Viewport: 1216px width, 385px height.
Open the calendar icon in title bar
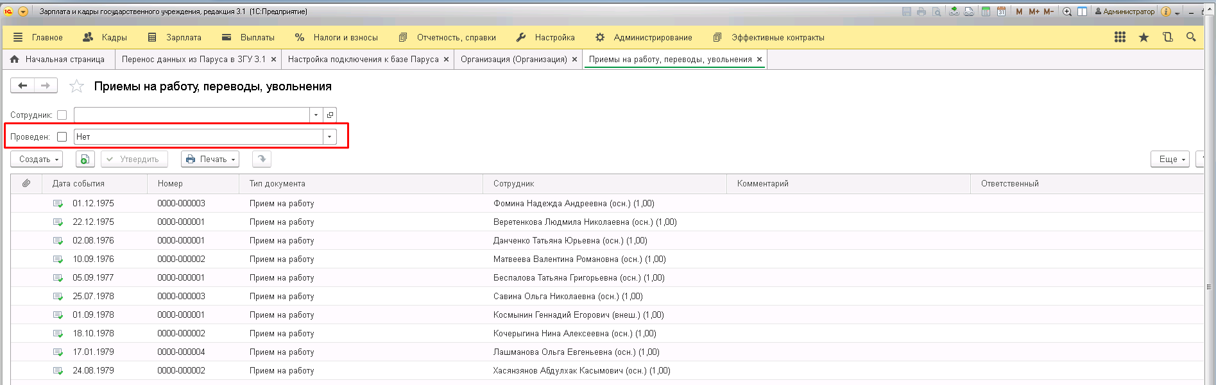pos(1001,12)
